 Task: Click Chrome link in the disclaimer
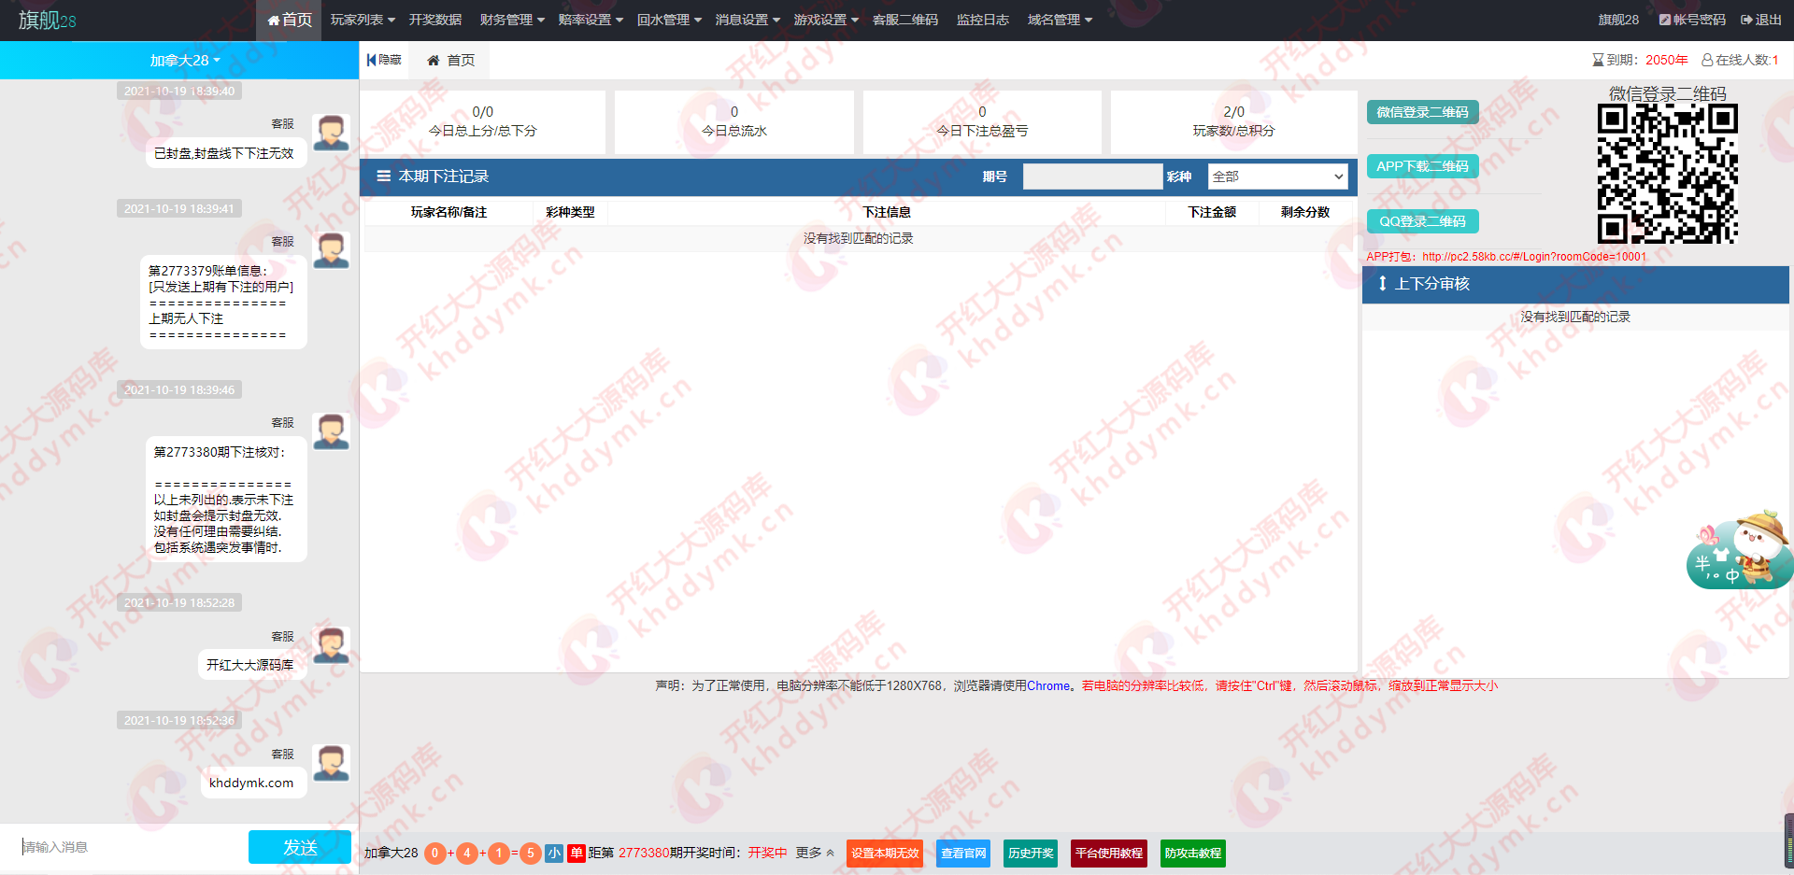[x=1048, y=685]
